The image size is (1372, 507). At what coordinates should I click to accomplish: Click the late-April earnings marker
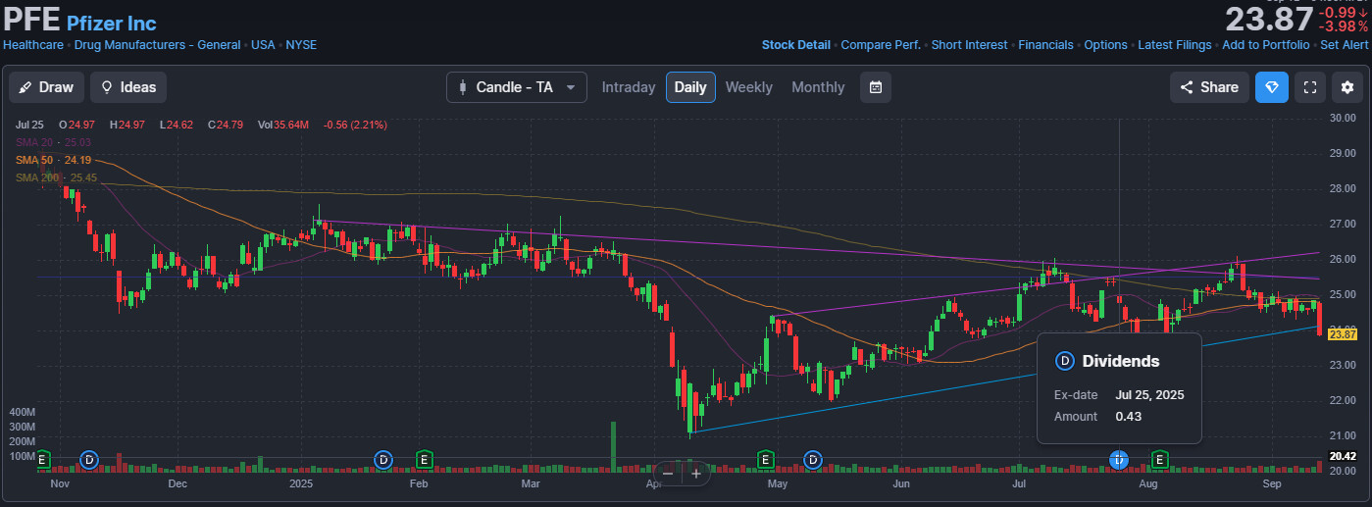tap(765, 459)
